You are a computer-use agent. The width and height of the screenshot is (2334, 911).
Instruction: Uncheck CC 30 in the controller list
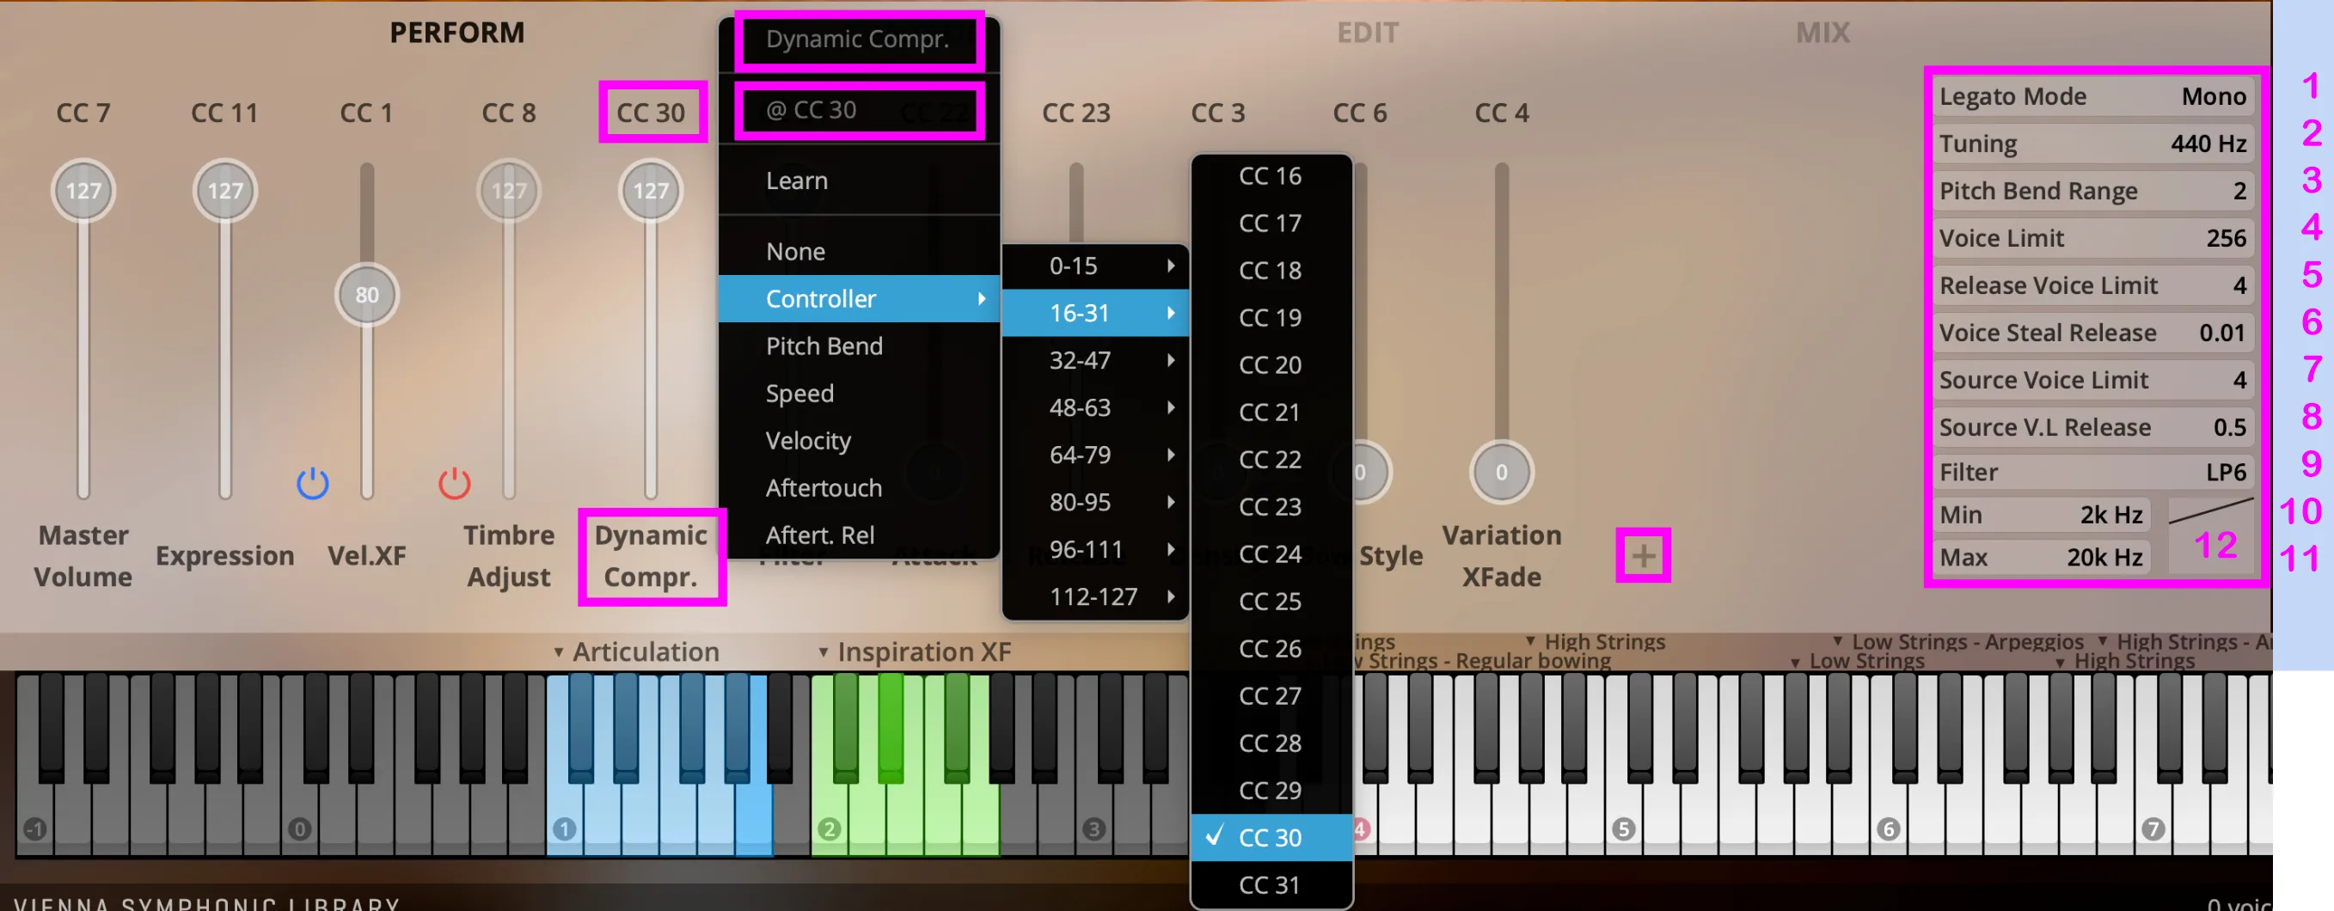[x=1271, y=838]
